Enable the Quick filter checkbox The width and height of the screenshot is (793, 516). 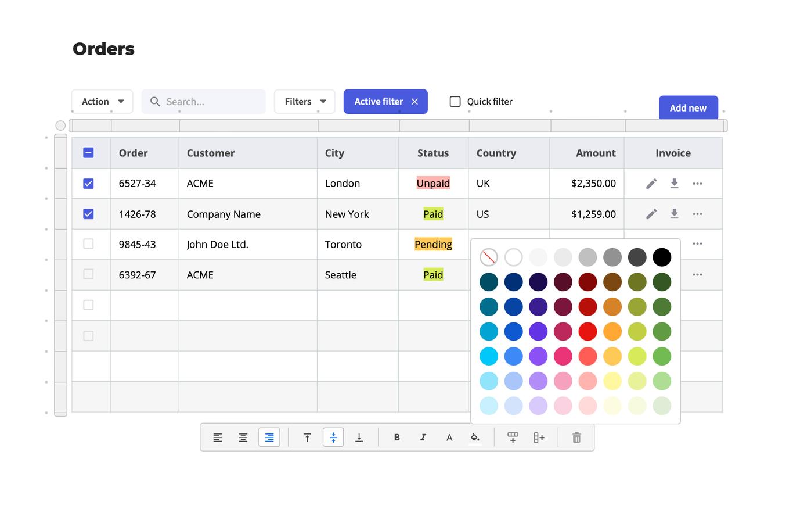[455, 101]
